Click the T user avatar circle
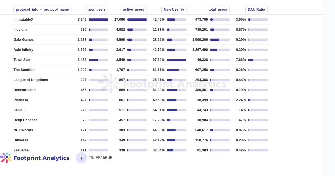335x176 pixels. [82, 158]
